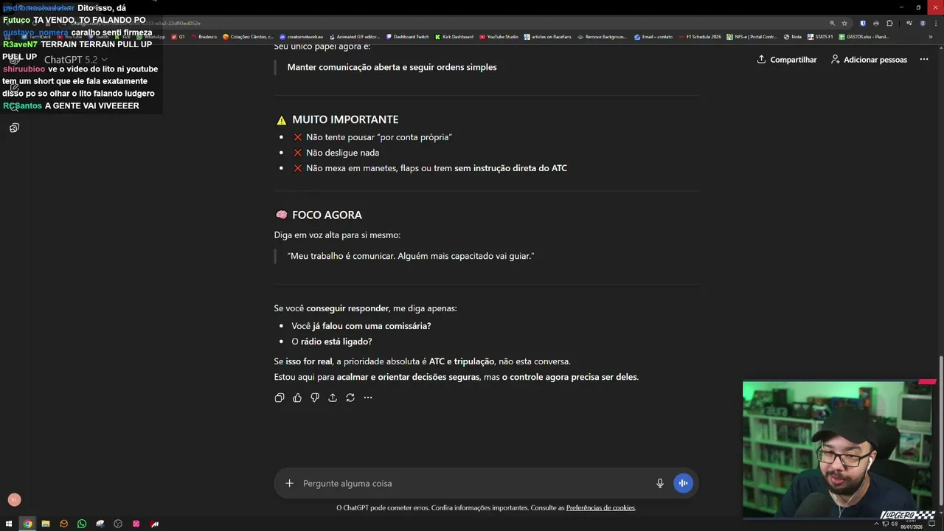944x531 pixels.
Task: Open the Windows Start menu
Action: coord(9,524)
